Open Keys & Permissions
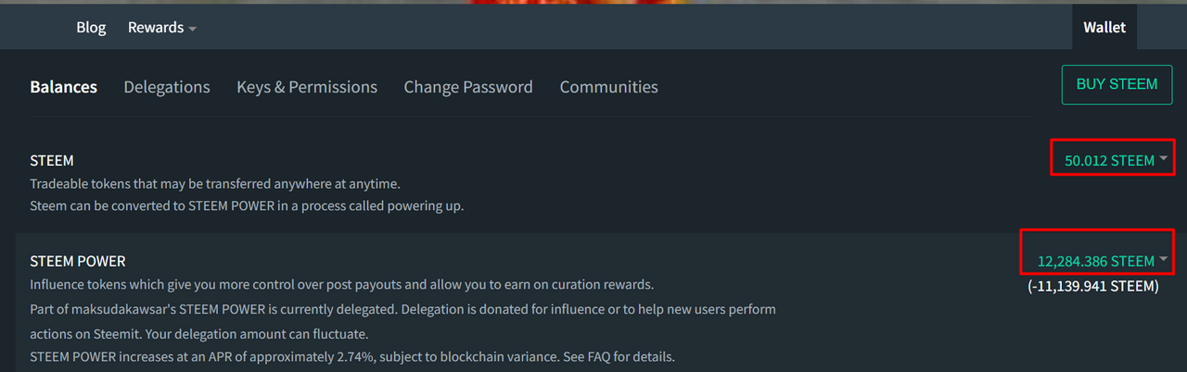Screen dimensions: 1187x372 307,87
